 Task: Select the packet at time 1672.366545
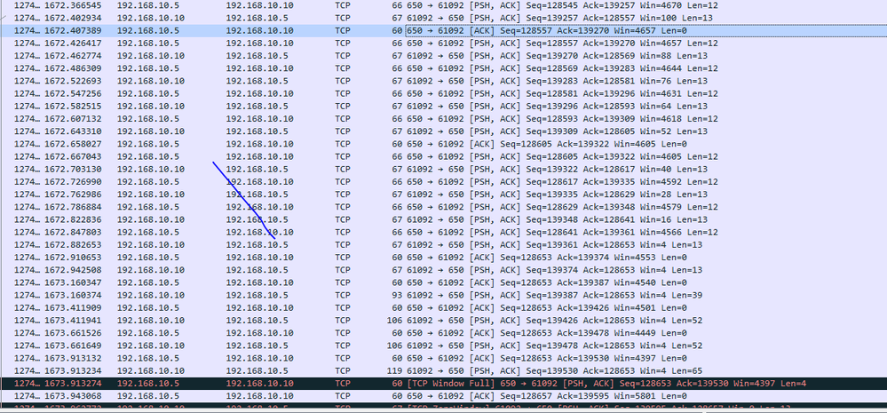coord(444,5)
